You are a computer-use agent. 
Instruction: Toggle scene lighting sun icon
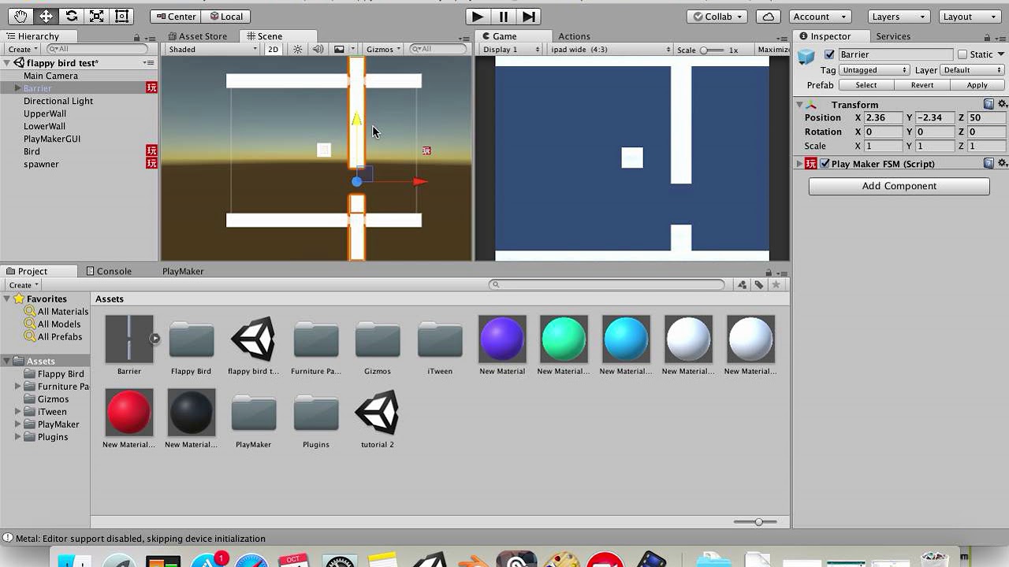tap(297, 49)
